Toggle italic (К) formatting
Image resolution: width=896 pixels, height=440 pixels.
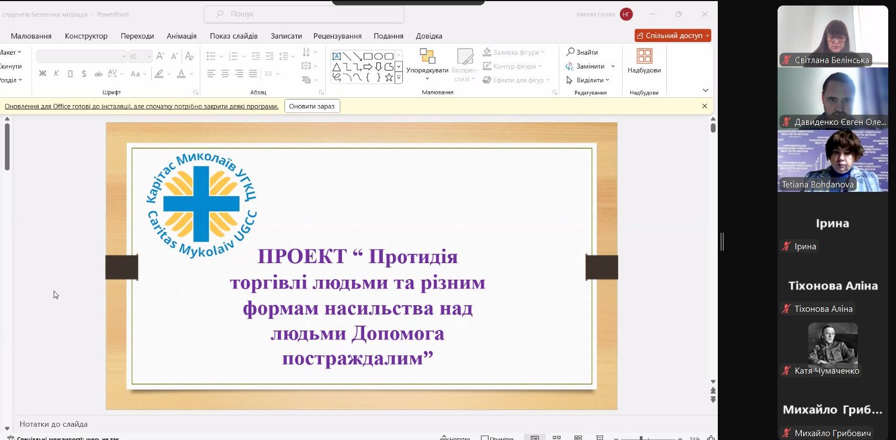click(56, 74)
